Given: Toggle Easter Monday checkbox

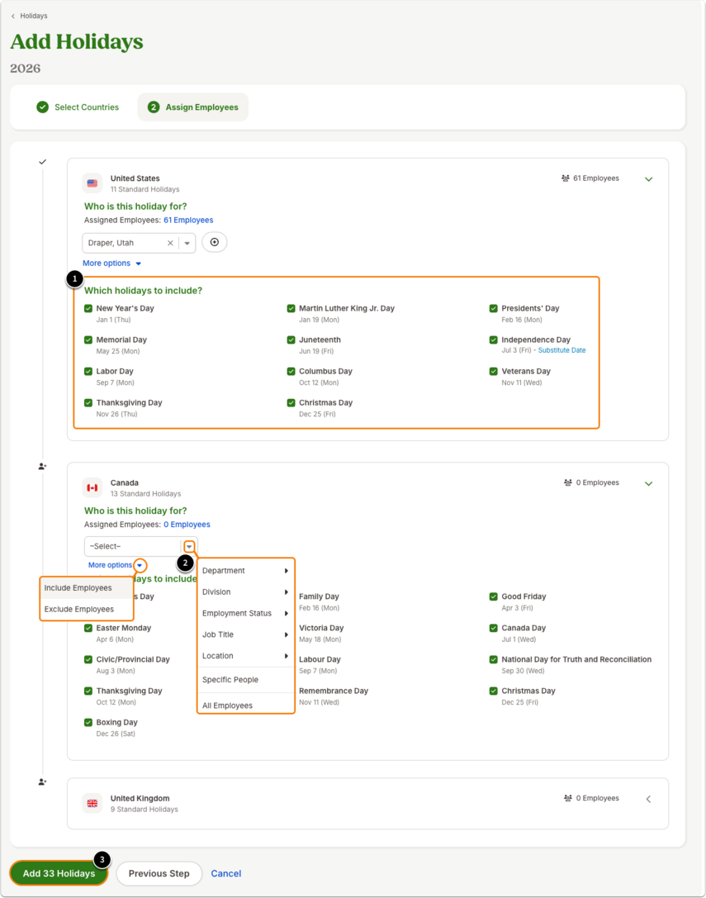Looking at the screenshot, I should tap(88, 628).
